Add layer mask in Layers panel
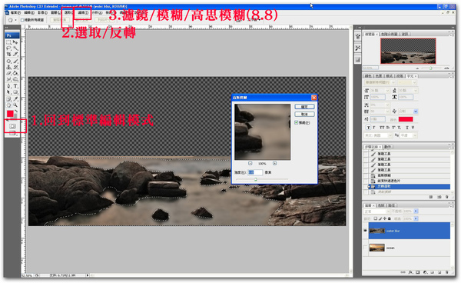461x283 pixels. pyautogui.click(x=418, y=272)
